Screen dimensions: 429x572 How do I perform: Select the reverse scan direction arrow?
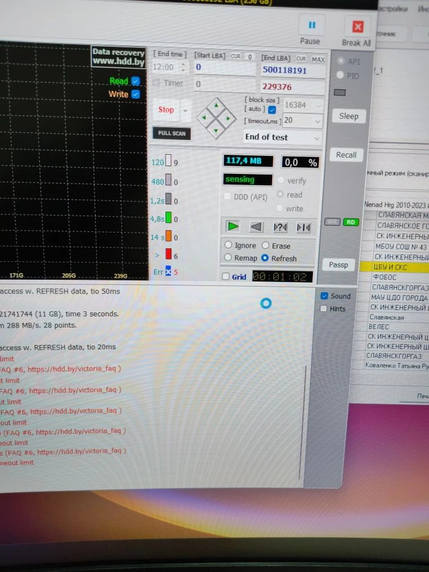pyautogui.click(x=256, y=227)
